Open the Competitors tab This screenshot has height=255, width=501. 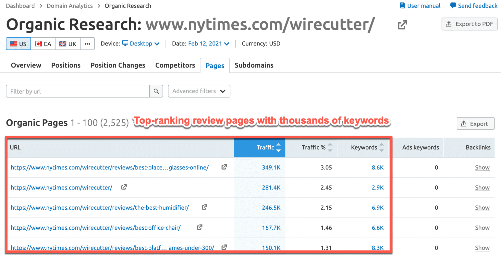point(175,65)
